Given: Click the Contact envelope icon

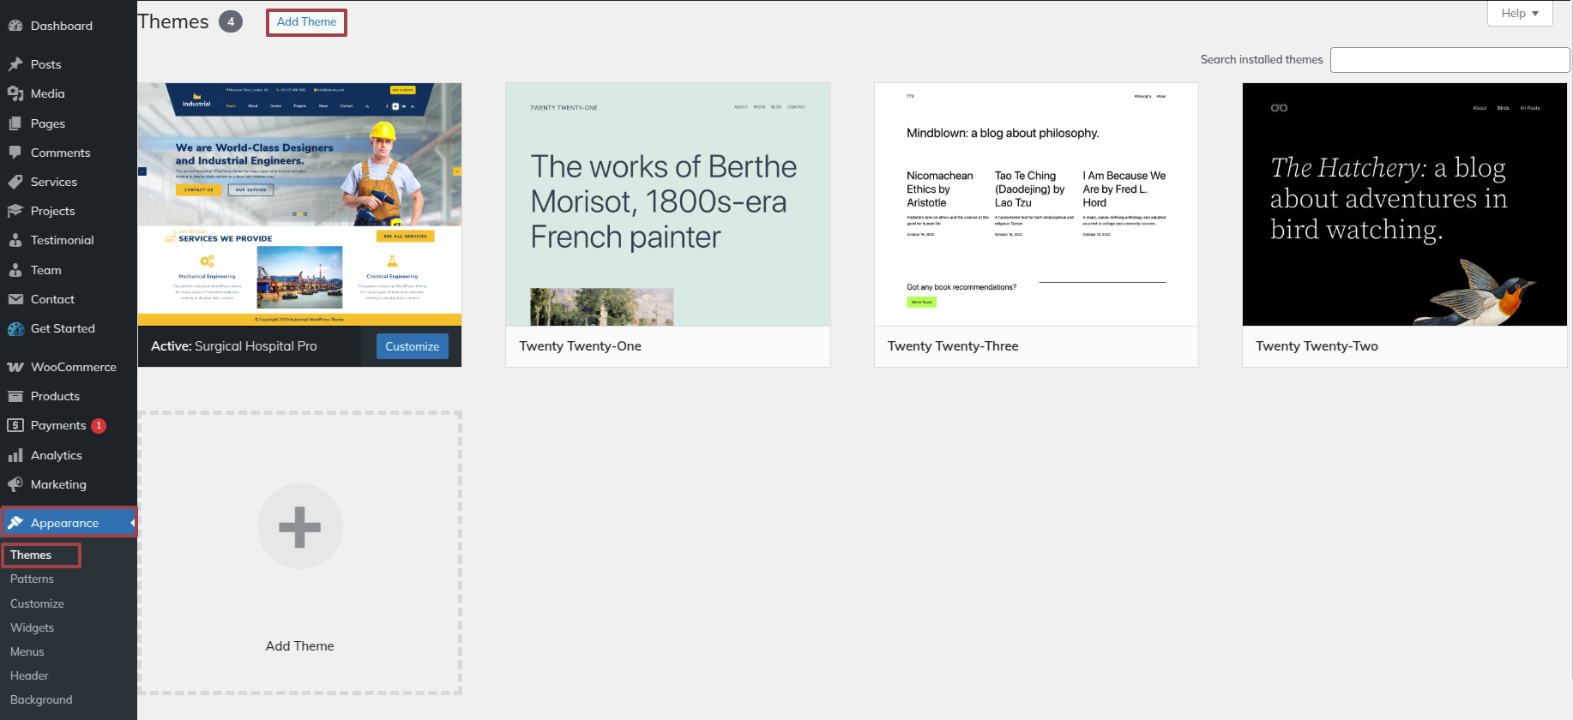Looking at the screenshot, I should 15,299.
